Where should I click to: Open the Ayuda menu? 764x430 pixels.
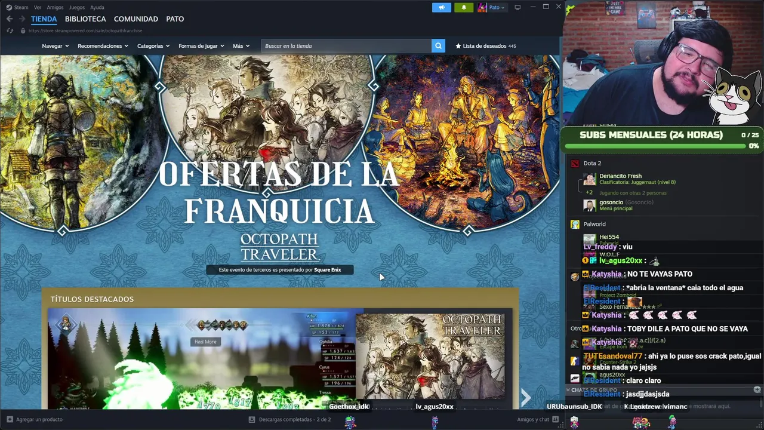pyautogui.click(x=97, y=7)
